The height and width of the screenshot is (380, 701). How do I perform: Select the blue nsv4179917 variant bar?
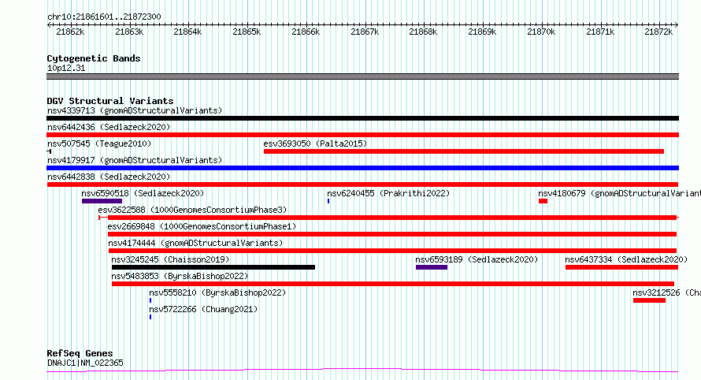click(362, 168)
